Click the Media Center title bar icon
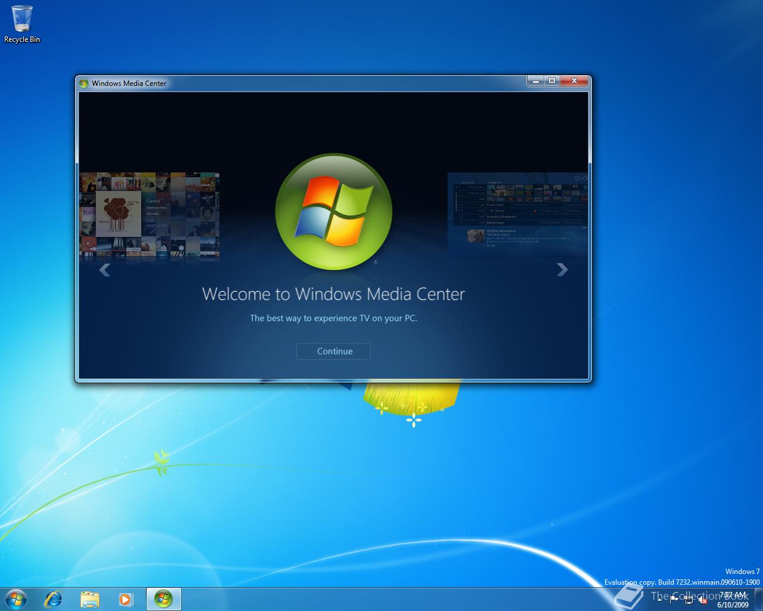The width and height of the screenshot is (763, 611). (84, 84)
